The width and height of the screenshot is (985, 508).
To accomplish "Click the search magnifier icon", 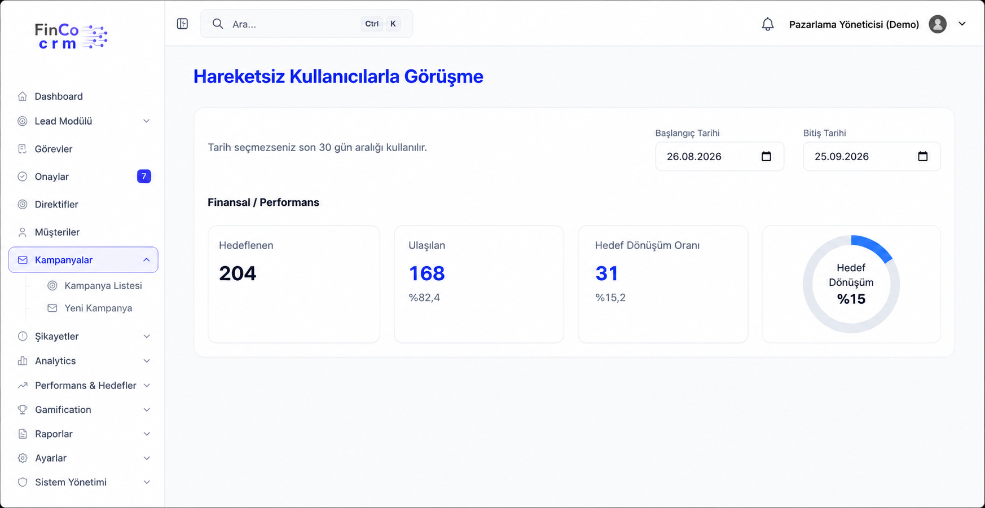I will [x=218, y=24].
